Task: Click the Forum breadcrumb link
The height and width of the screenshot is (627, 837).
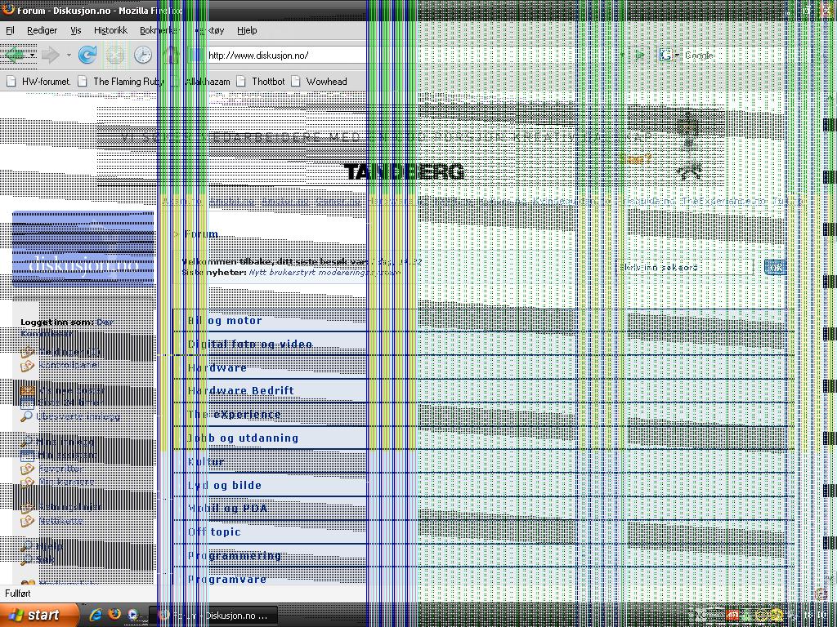Action: [x=201, y=234]
